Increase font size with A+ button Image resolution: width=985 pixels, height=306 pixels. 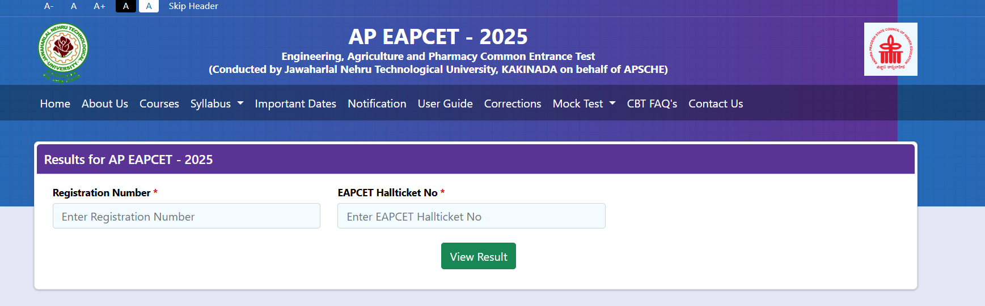pos(99,6)
